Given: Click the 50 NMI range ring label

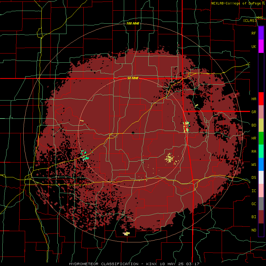Looking at the screenshot, I should (133, 78).
